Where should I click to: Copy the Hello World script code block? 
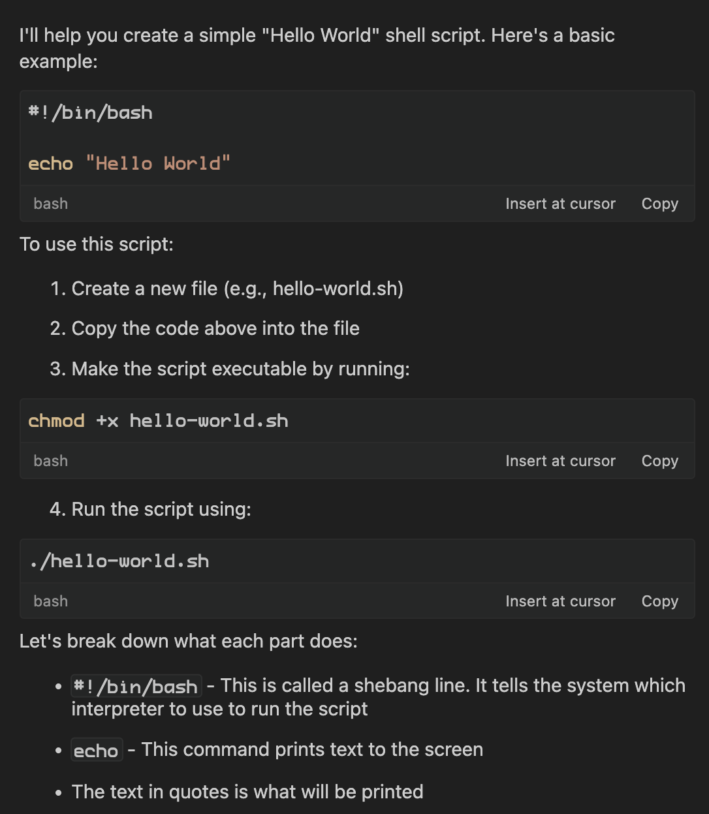click(659, 203)
